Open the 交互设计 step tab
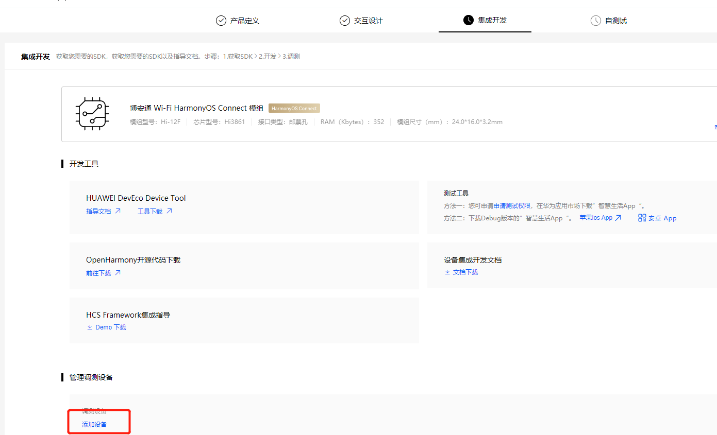The image size is (717, 435). pos(361,21)
